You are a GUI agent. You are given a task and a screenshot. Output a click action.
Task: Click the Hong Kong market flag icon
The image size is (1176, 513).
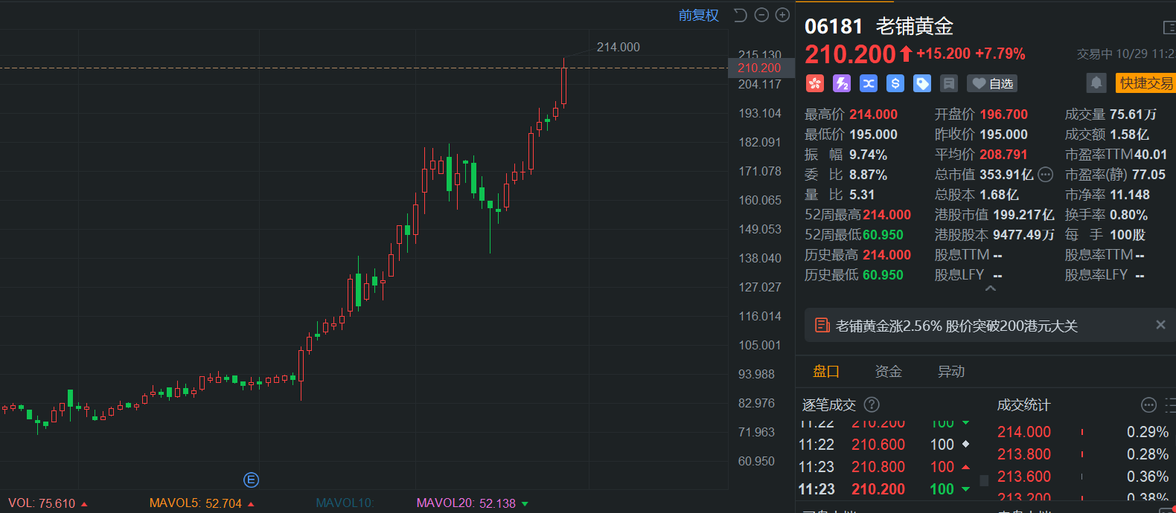(x=815, y=83)
